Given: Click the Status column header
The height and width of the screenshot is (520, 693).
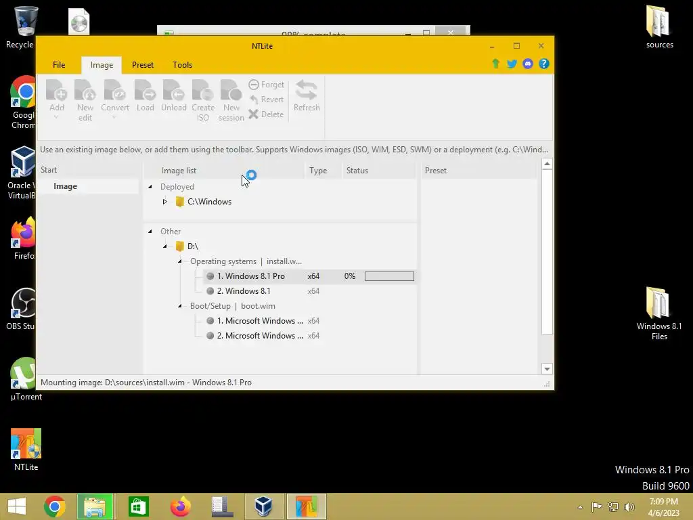Looking at the screenshot, I should [357, 170].
